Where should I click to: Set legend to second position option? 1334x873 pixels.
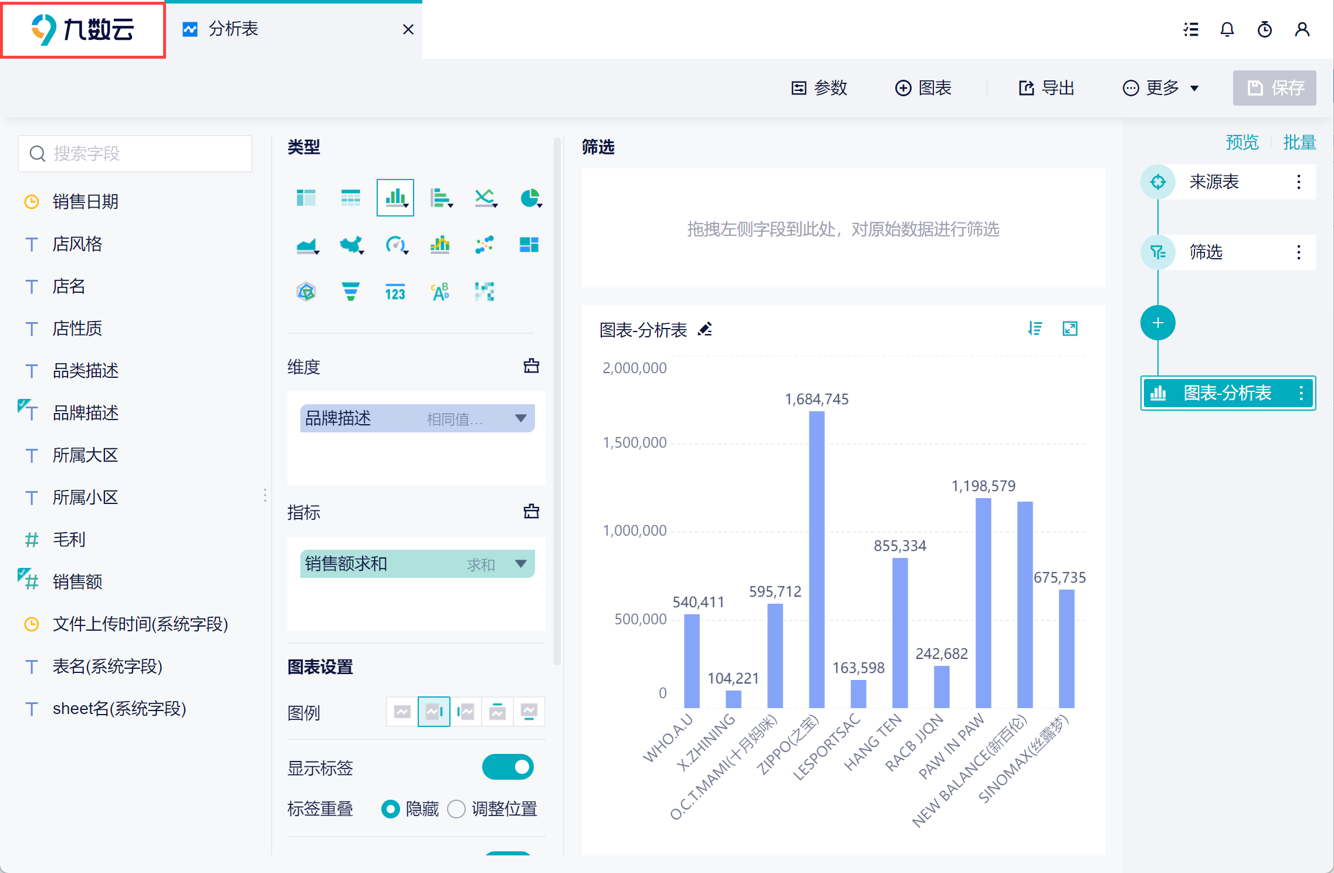[x=434, y=712]
